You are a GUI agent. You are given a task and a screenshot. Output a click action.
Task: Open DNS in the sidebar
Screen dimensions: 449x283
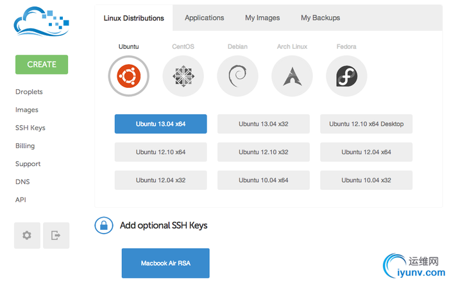22,182
